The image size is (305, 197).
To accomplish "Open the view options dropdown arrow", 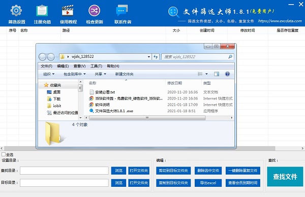I will [x=206, y=74].
